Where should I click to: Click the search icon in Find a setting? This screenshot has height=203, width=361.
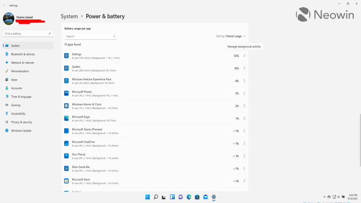[50, 34]
